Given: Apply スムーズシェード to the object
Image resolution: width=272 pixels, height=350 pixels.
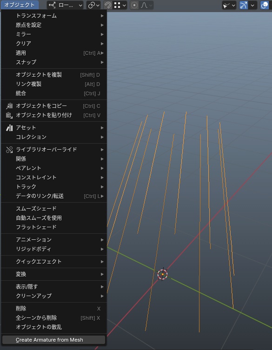Looking at the screenshot, I should coord(54,209).
